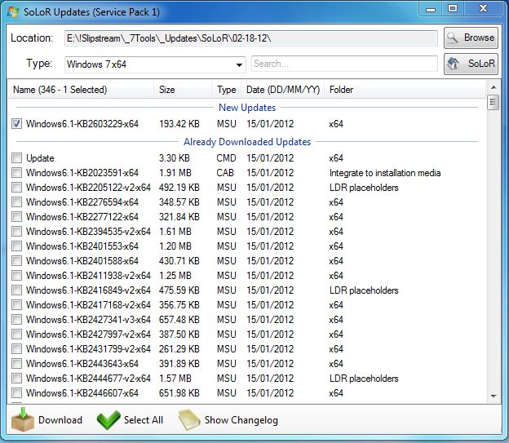509x443 pixels.
Task: Select the Windows6.1-KB2443643-x64 row name
Action: [x=82, y=364]
